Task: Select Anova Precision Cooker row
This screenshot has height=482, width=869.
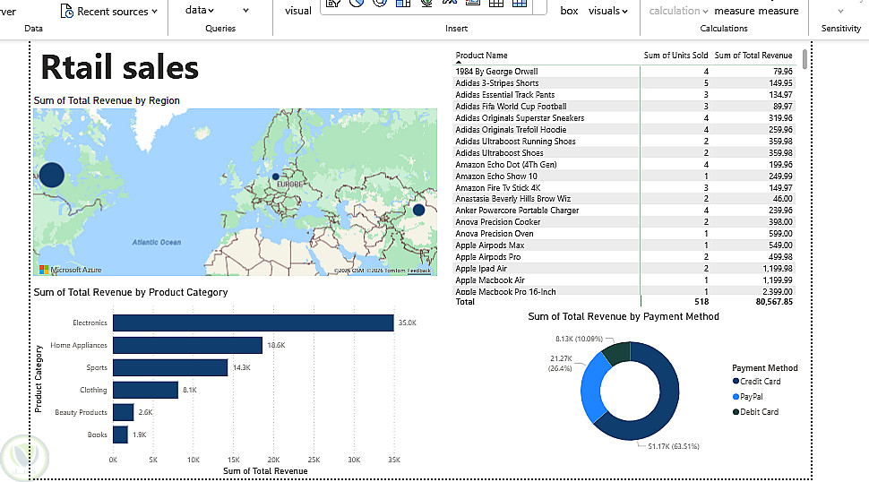Action: tap(624, 221)
